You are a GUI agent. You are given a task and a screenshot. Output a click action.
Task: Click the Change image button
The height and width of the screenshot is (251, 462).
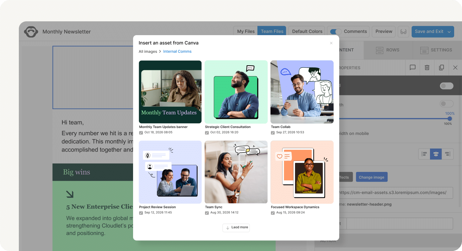[371, 177]
